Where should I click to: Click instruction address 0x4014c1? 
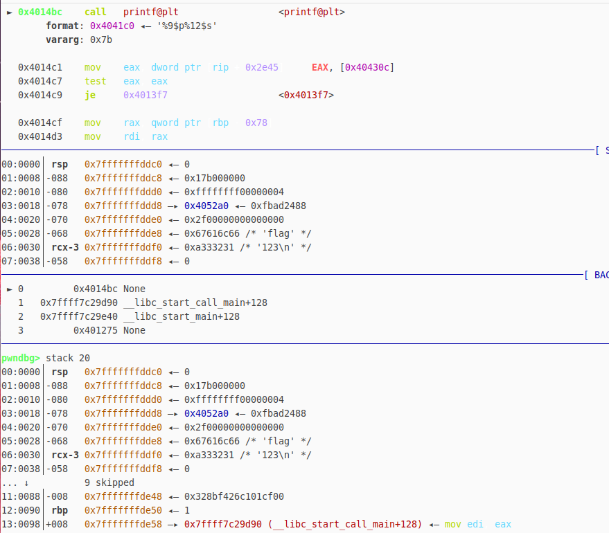click(x=40, y=68)
